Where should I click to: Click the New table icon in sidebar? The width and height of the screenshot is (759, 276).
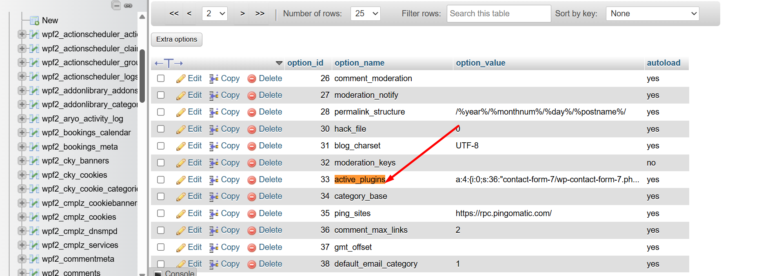[35, 20]
